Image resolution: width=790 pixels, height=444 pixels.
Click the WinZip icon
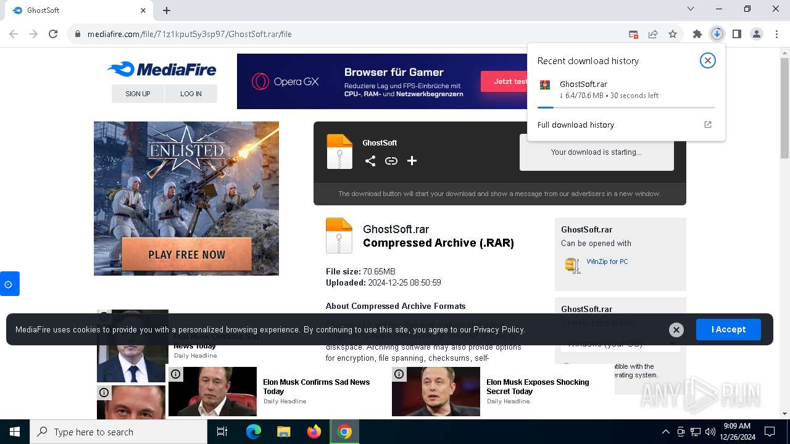coord(573,266)
